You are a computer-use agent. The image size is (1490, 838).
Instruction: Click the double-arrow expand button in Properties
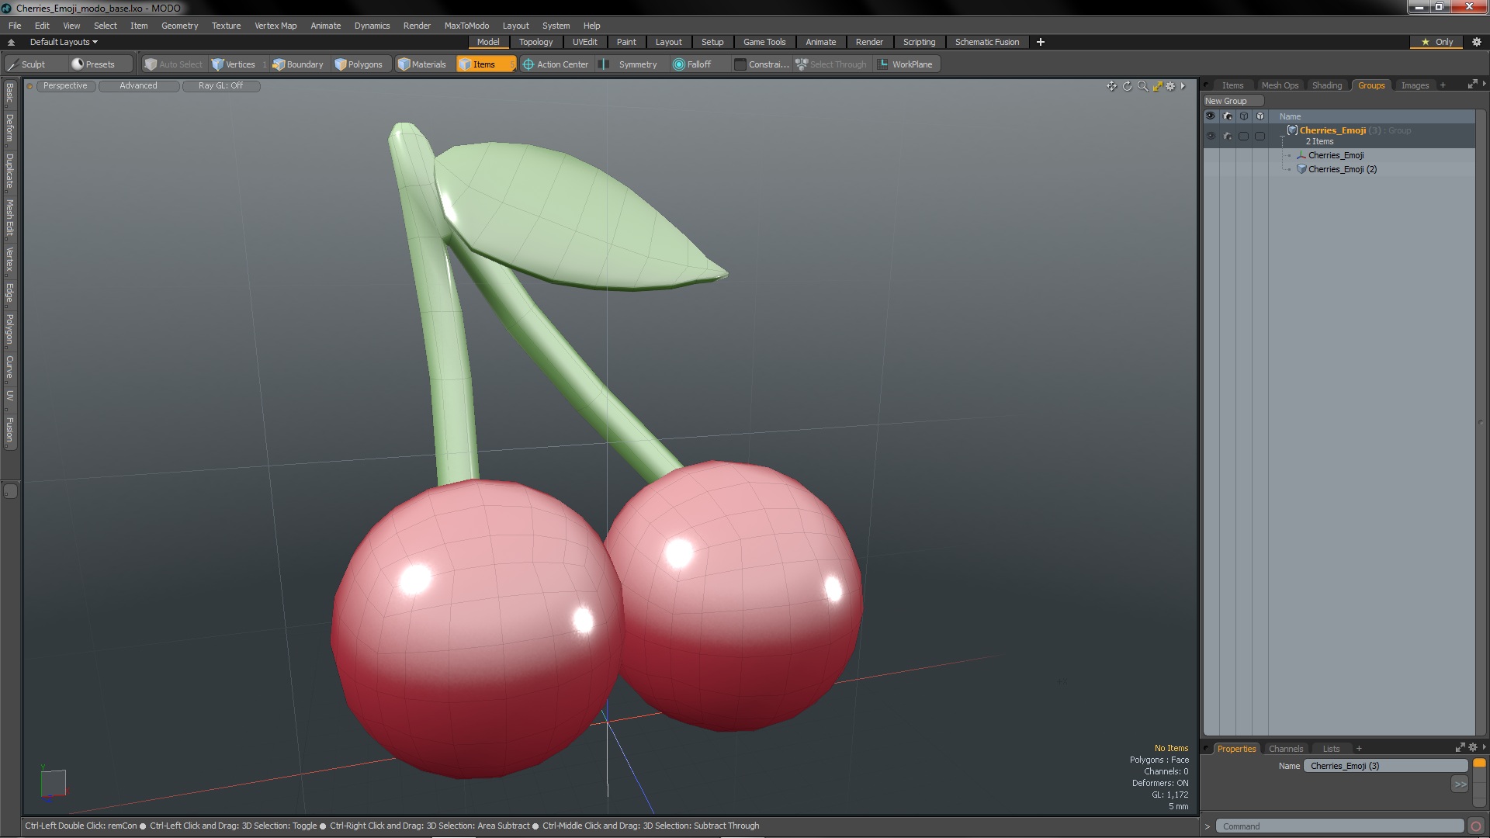click(1460, 784)
